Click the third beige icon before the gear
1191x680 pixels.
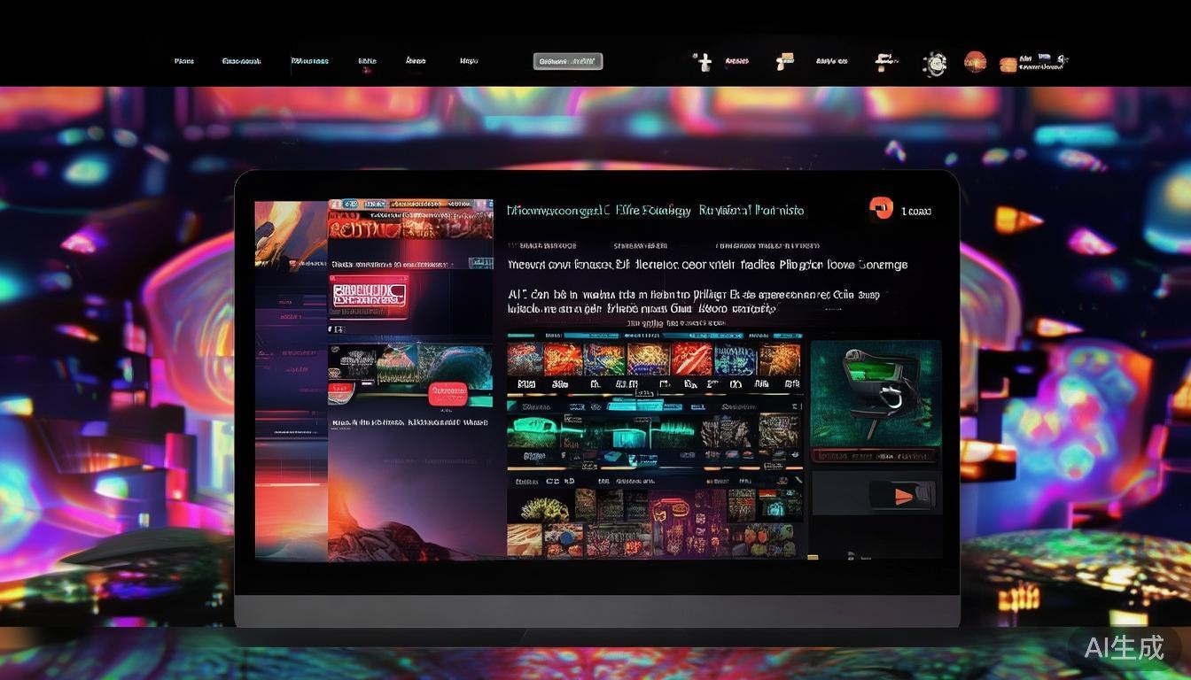883,61
